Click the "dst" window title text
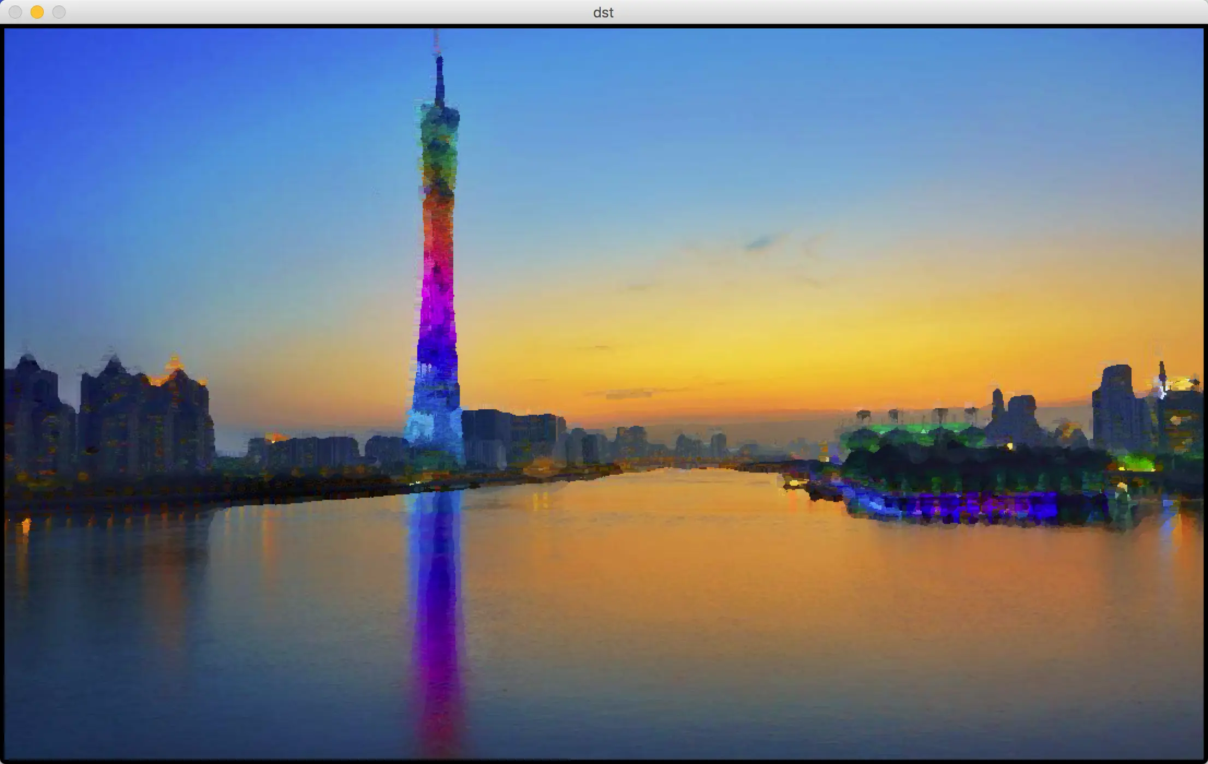 point(603,12)
